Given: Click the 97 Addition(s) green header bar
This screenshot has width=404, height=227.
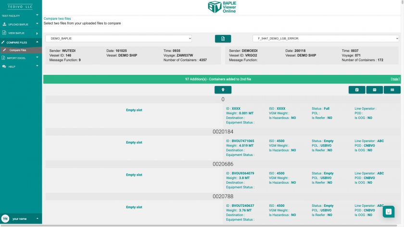Looking at the screenshot, I should (218, 79).
